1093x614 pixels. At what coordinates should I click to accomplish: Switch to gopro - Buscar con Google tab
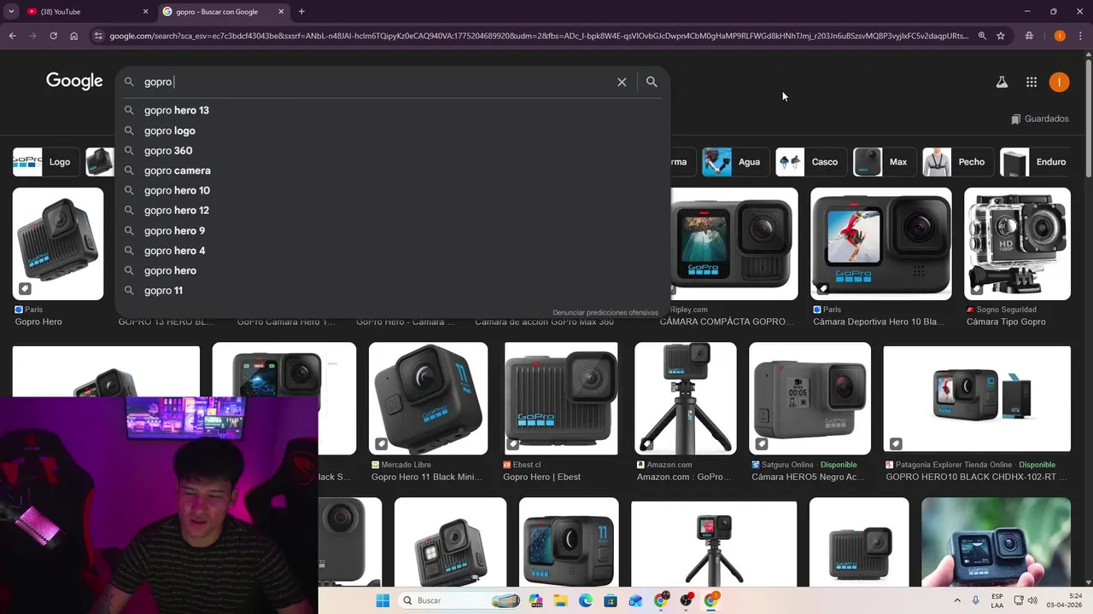[x=224, y=11]
